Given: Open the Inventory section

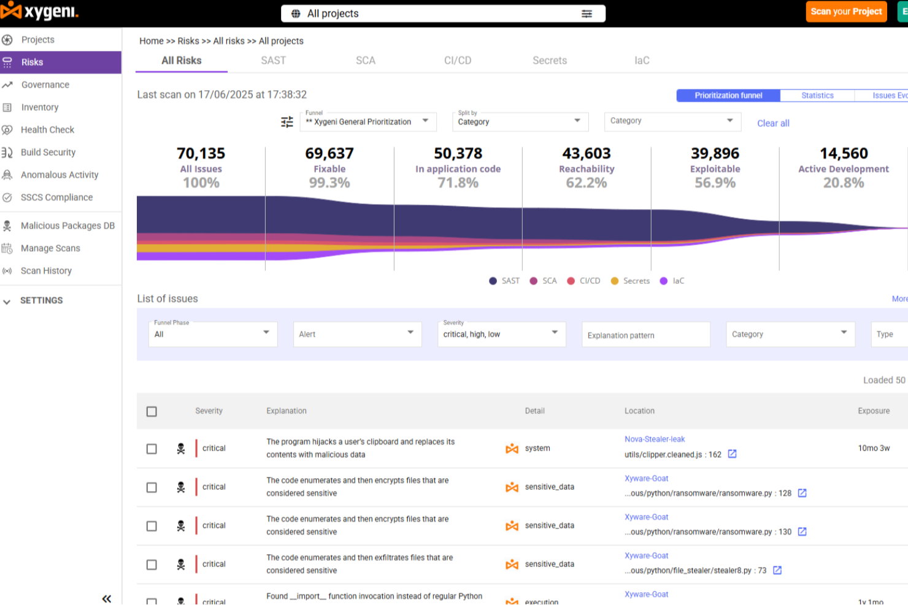Looking at the screenshot, I should [39, 107].
